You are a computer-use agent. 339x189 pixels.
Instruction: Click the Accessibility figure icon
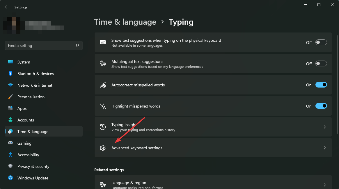click(x=10, y=155)
